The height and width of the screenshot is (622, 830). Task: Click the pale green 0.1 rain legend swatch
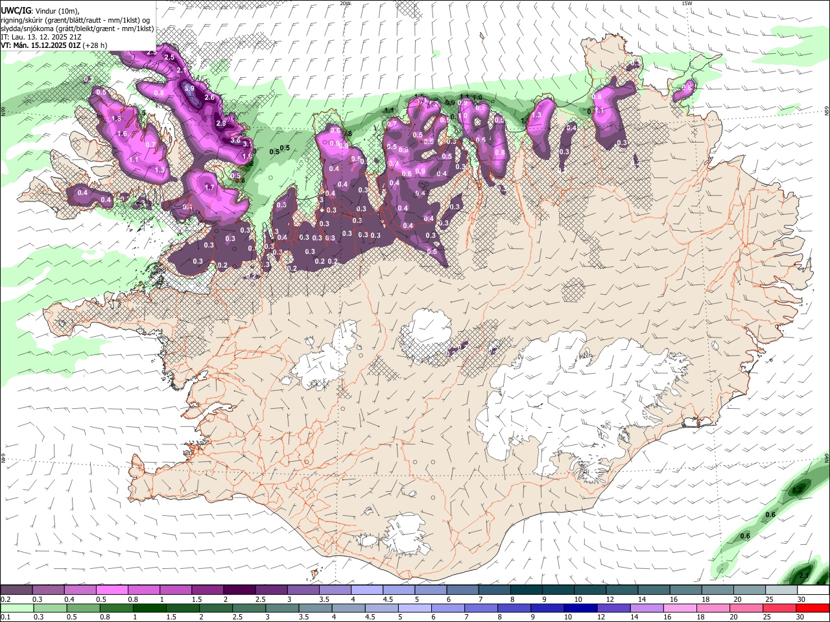16,608
